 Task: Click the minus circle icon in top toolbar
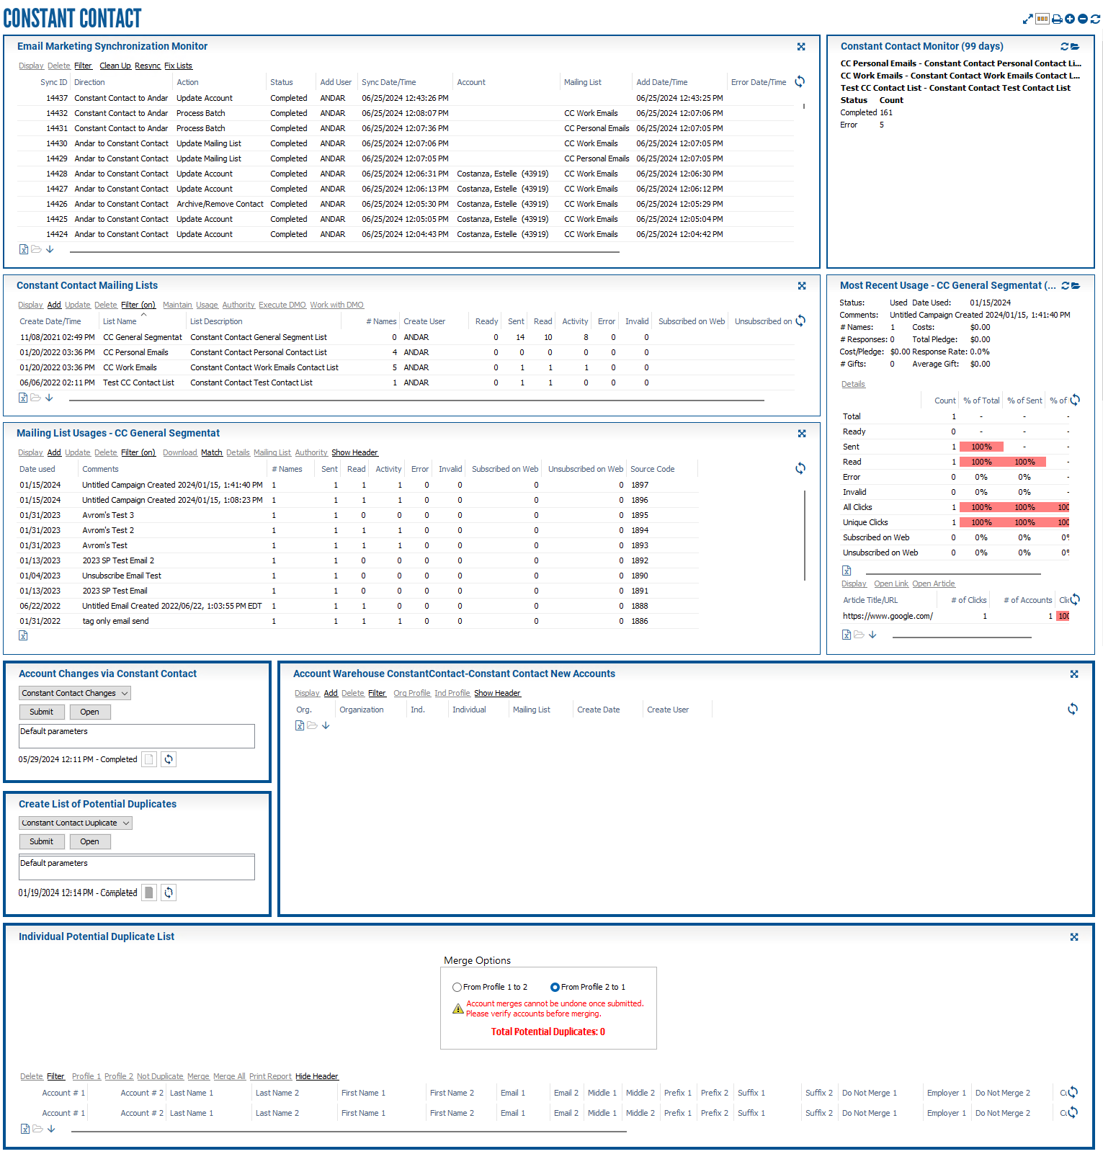click(1083, 19)
